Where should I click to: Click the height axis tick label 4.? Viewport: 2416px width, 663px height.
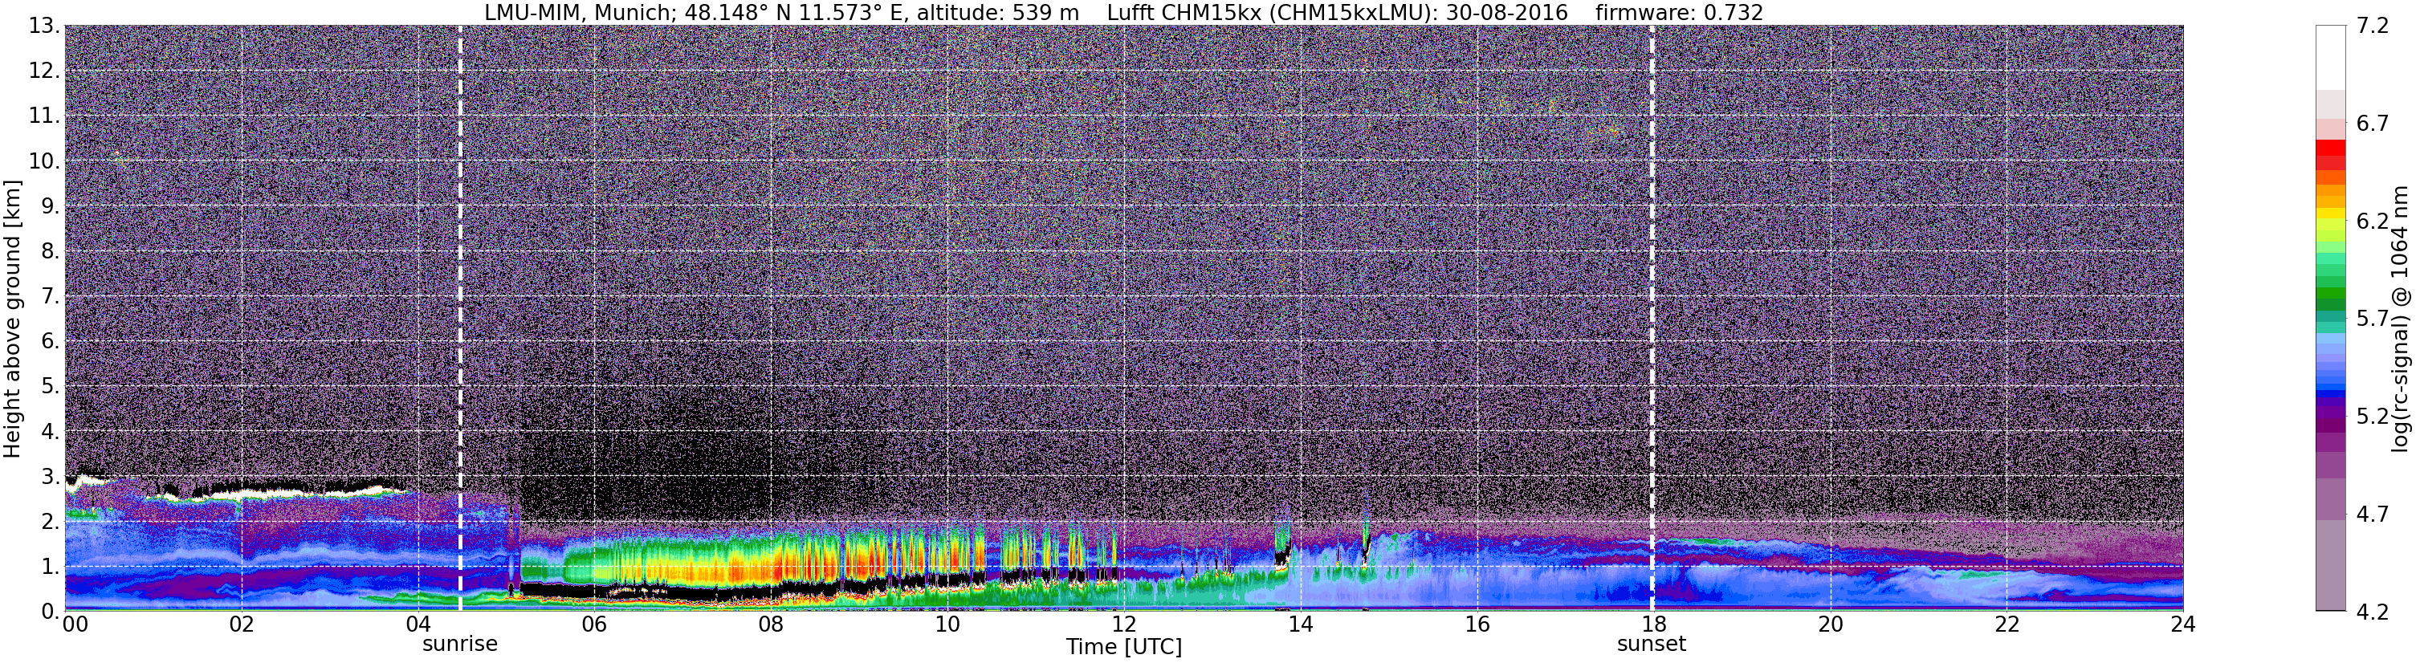51,431
